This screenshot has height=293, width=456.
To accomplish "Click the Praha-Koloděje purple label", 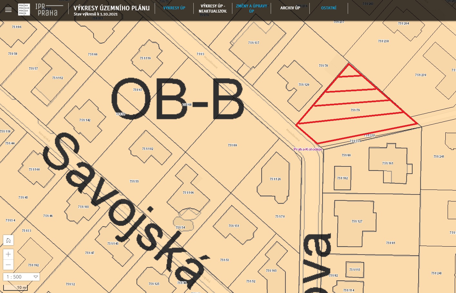I will click(x=308, y=149).
